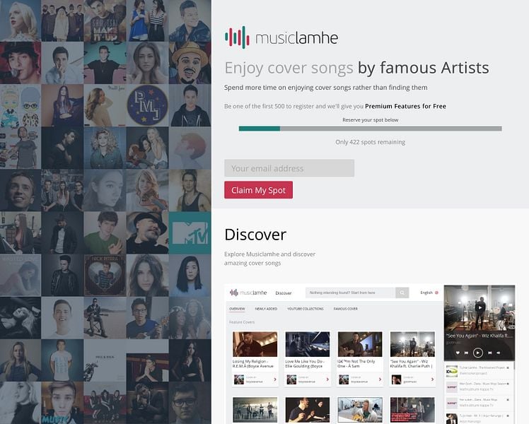The height and width of the screenshot is (424, 529).
Task: Switch to the Newly Added tab
Action: tap(266, 309)
